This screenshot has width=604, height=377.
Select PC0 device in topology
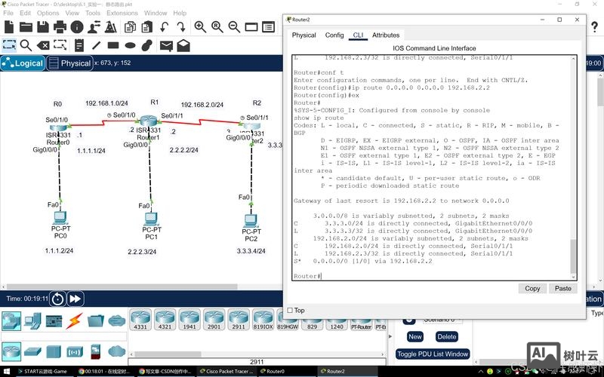click(x=60, y=218)
